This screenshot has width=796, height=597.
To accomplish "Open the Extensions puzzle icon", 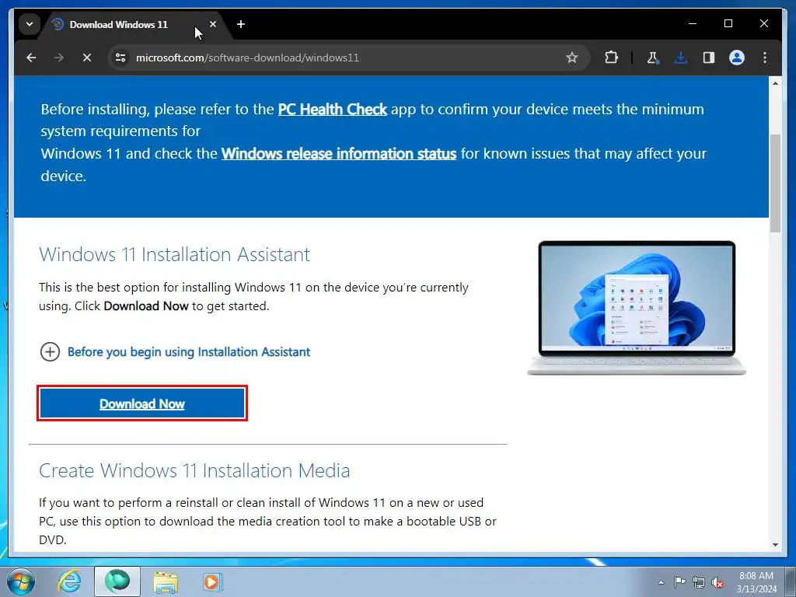I will (x=611, y=58).
